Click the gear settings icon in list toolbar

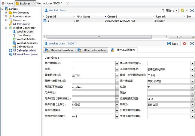(x=182, y=10)
